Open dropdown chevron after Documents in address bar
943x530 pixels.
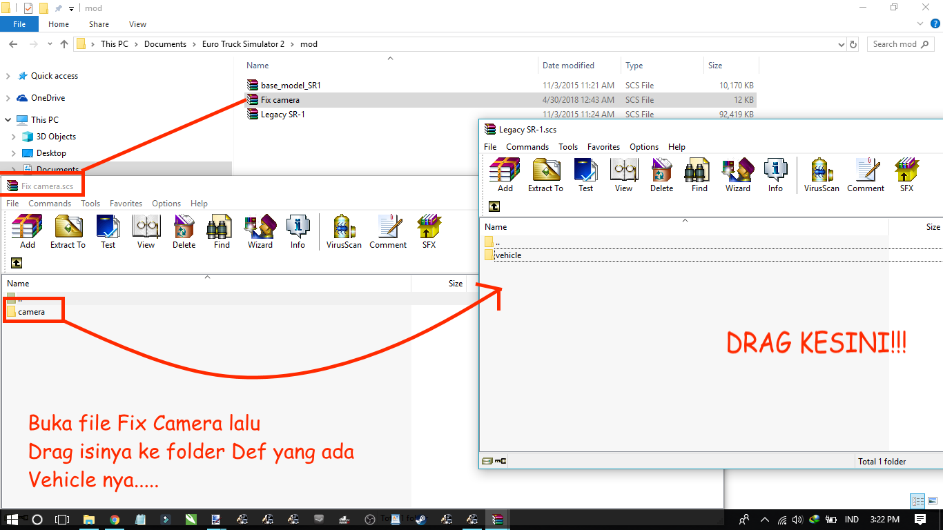194,44
